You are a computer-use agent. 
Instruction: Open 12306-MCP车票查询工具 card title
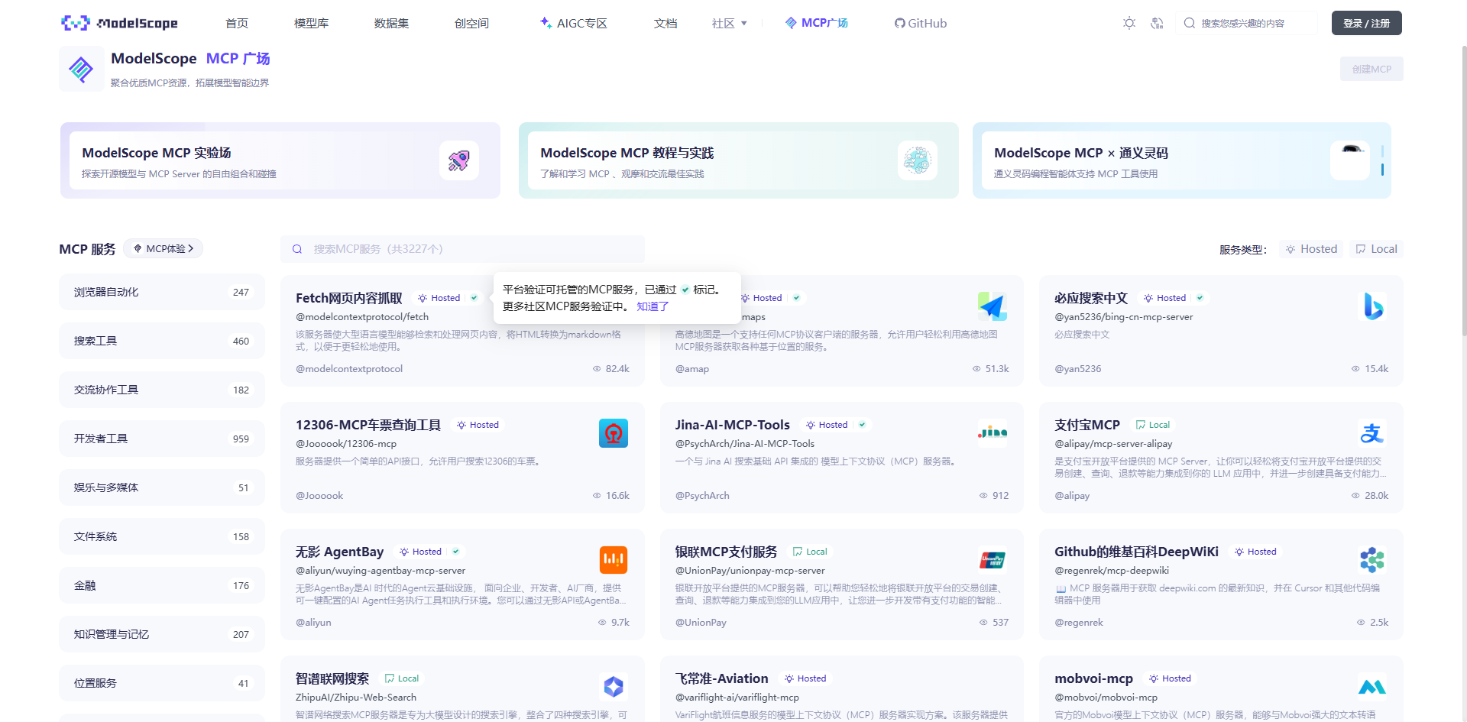click(x=368, y=425)
